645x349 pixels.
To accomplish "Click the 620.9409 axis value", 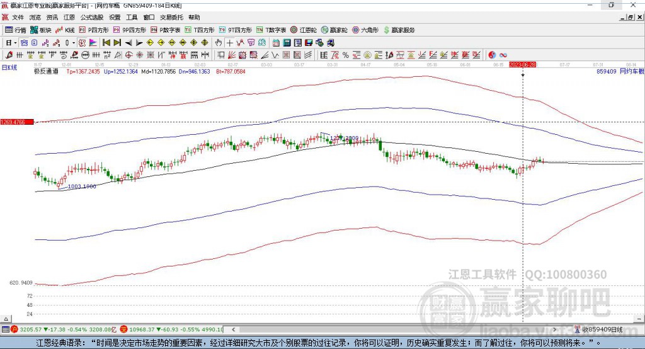I will point(21,283).
